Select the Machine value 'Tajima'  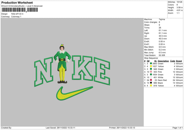(x=162, y=19)
